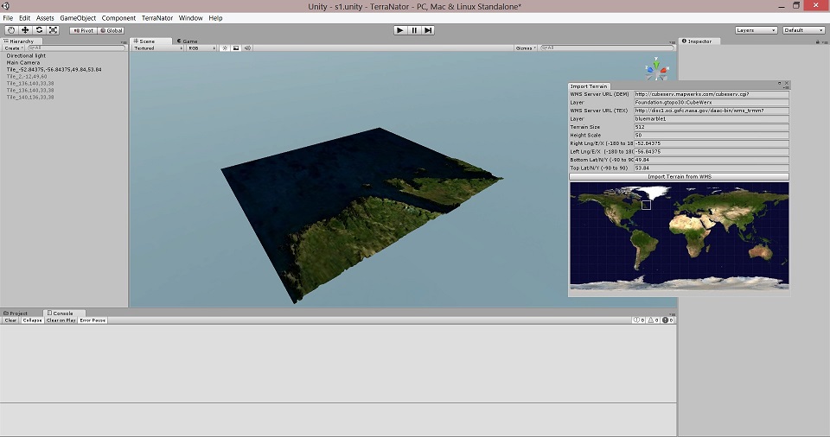Click the Step frame button
830x437 pixels.
tap(429, 30)
